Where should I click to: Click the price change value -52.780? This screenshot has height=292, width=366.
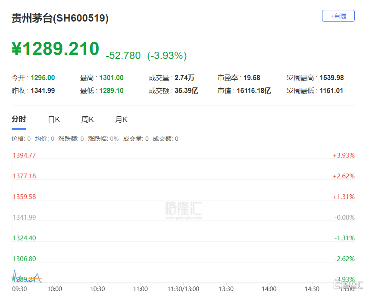point(123,56)
